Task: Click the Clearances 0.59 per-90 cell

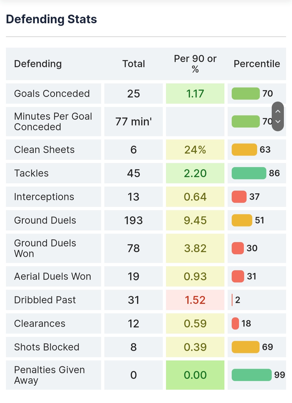Action: point(195,324)
